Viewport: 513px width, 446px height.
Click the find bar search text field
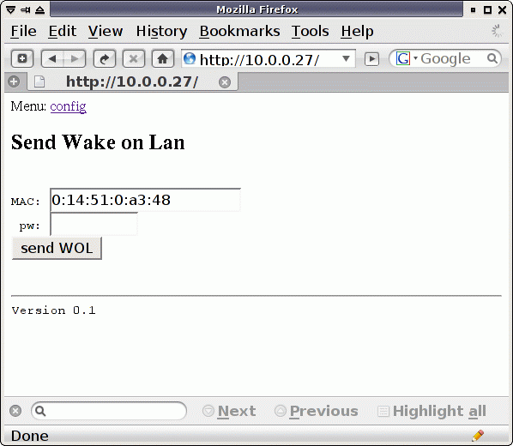(109, 411)
